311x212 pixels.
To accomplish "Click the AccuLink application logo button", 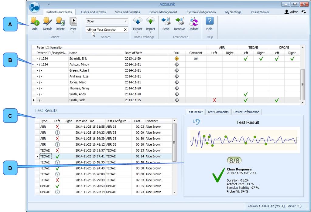I will (x=35, y=7).
